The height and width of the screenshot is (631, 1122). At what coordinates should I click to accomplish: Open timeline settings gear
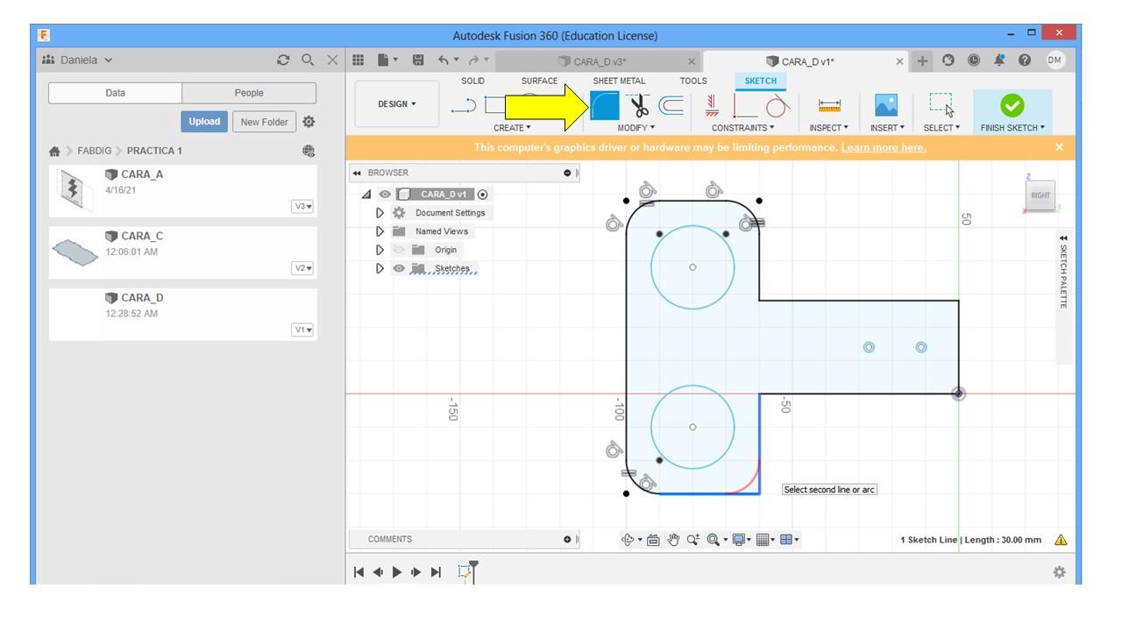click(x=1059, y=572)
